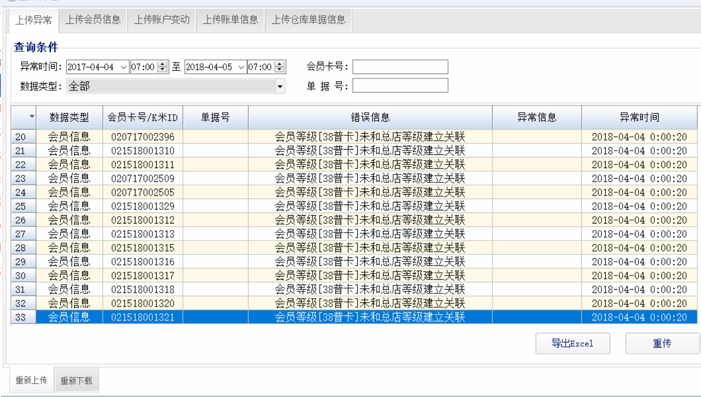Click the error message in row 29
The height and width of the screenshot is (397, 701).
[370, 262]
